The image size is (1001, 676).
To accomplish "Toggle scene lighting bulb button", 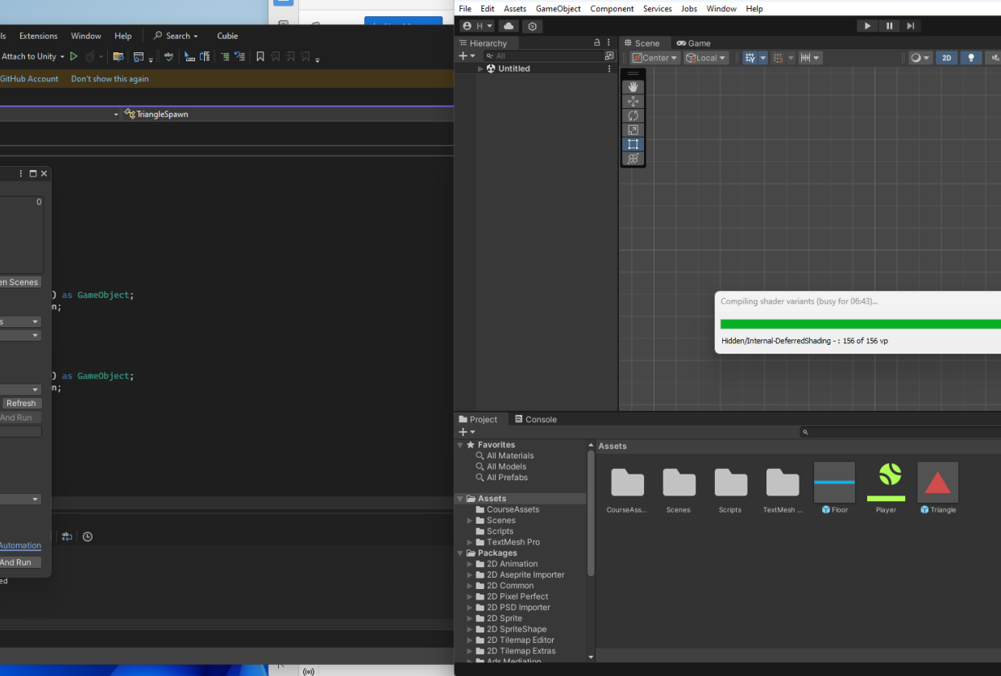I will [x=971, y=58].
